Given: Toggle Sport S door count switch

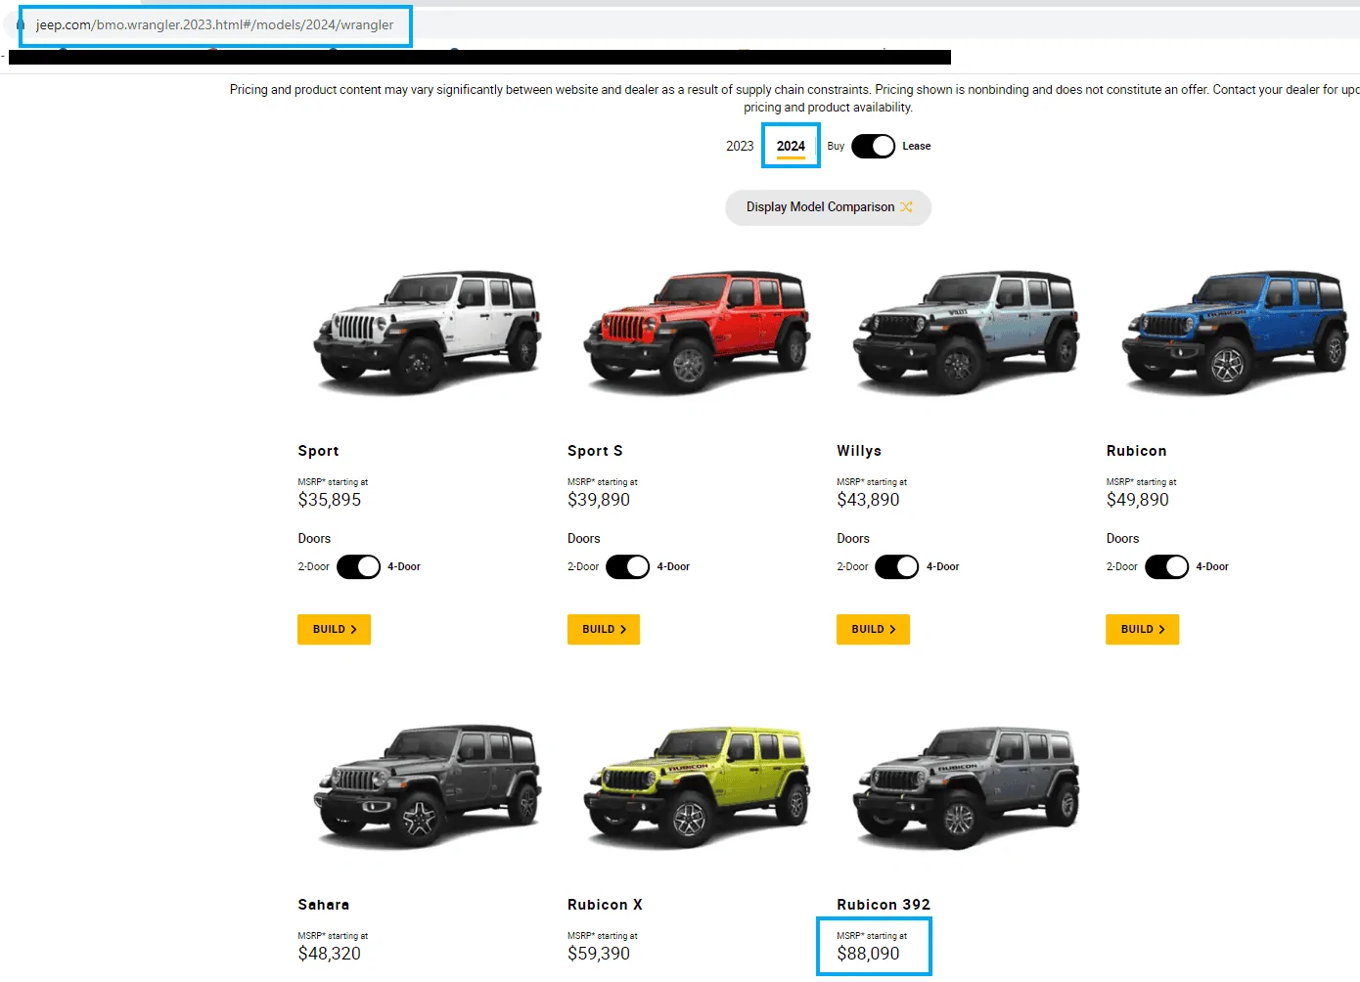Looking at the screenshot, I should 627,567.
